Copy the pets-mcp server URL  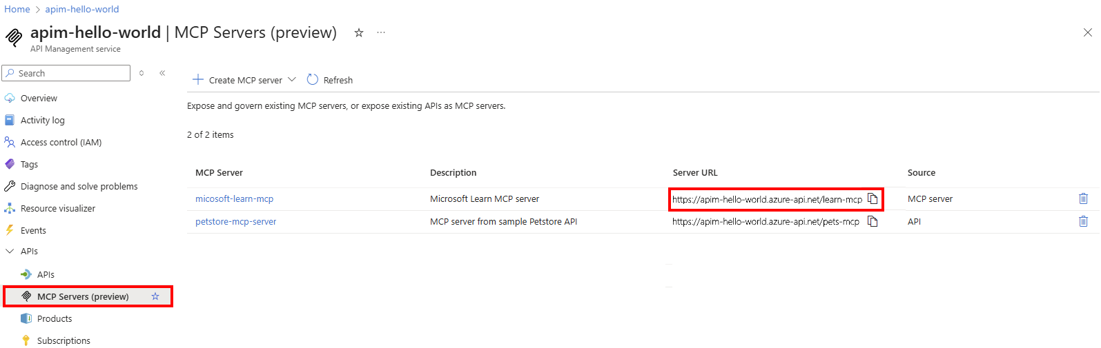(x=873, y=222)
